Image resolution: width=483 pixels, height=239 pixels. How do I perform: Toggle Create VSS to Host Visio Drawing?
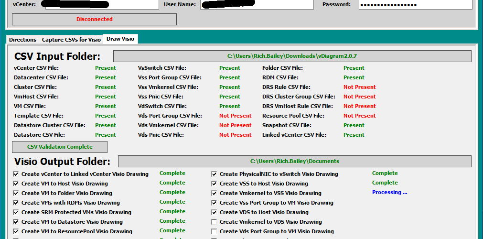pos(215,184)
